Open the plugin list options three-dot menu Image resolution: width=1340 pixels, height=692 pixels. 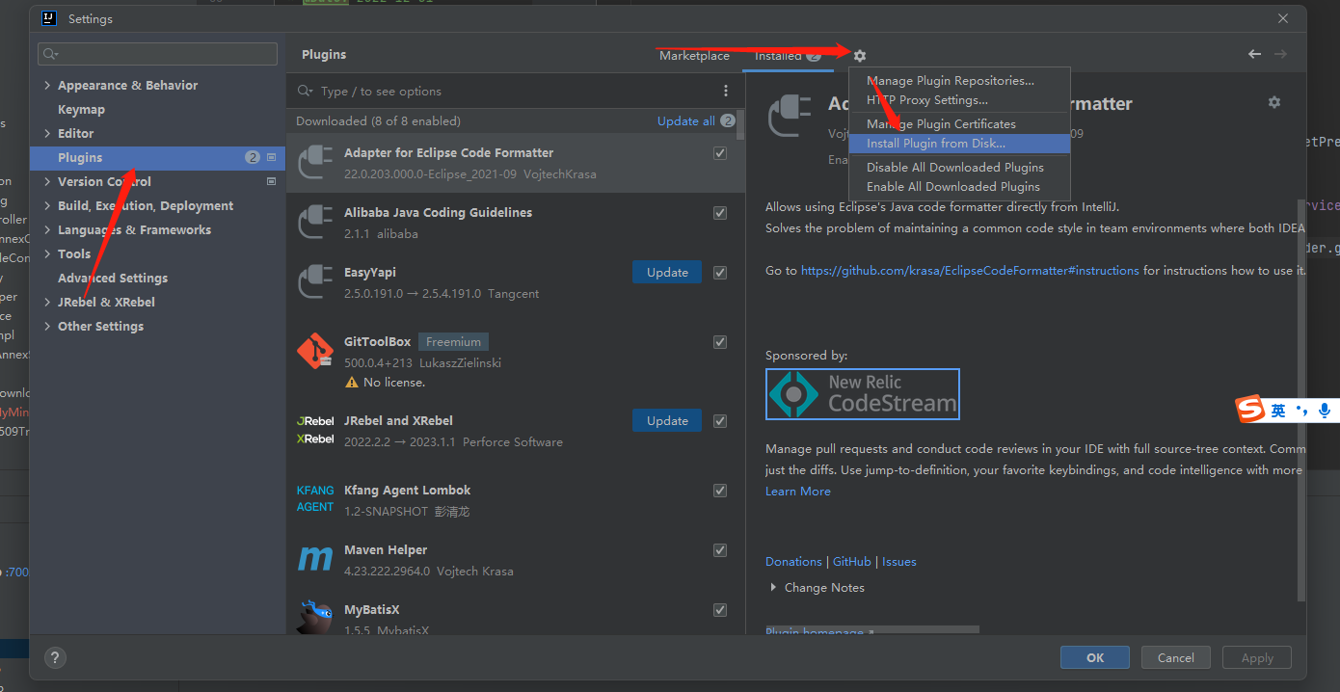(726, 91)
